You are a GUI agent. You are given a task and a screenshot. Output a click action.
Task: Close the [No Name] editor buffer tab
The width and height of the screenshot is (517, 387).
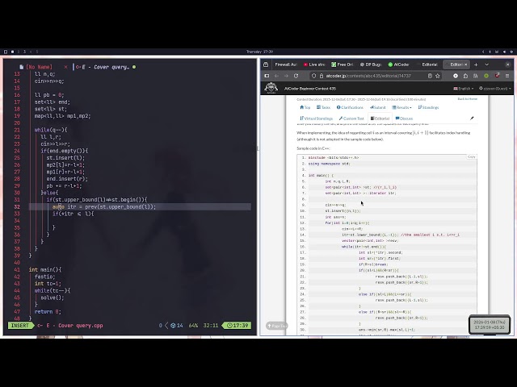click(65, 67)
